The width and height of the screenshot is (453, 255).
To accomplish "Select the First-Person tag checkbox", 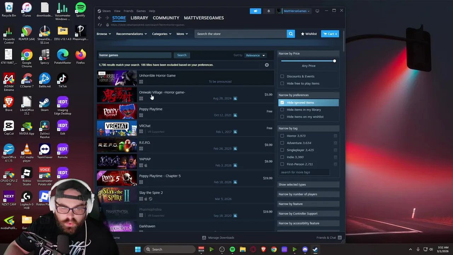I will [x=282, y=164].
